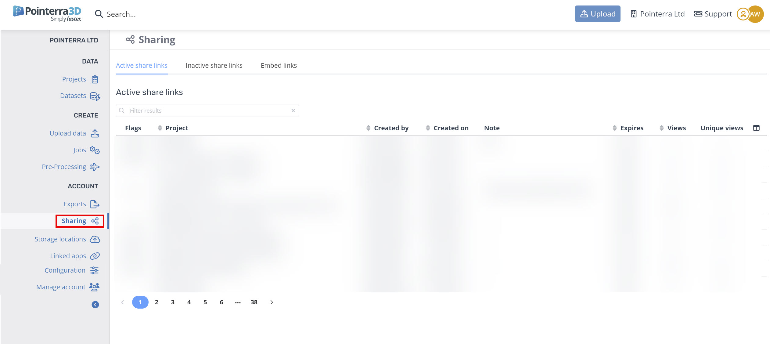The image size is (770, 344).
Task: Go to page 38 of results
Action: pos(254,302)
